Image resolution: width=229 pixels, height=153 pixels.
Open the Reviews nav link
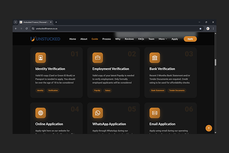129,39
